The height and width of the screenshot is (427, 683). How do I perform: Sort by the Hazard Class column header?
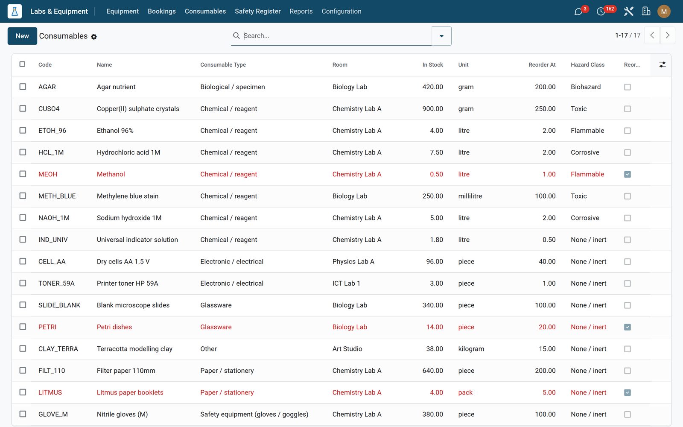[x=587, y=64]
